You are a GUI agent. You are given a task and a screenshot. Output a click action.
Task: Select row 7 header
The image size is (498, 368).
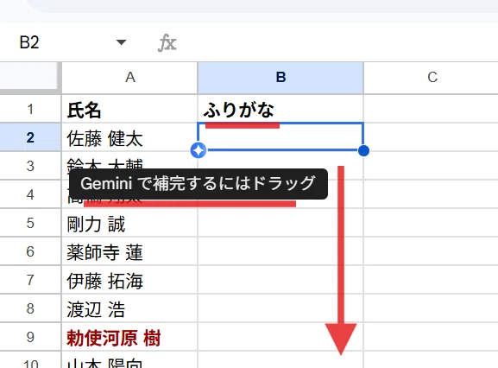tap(30, 280)
